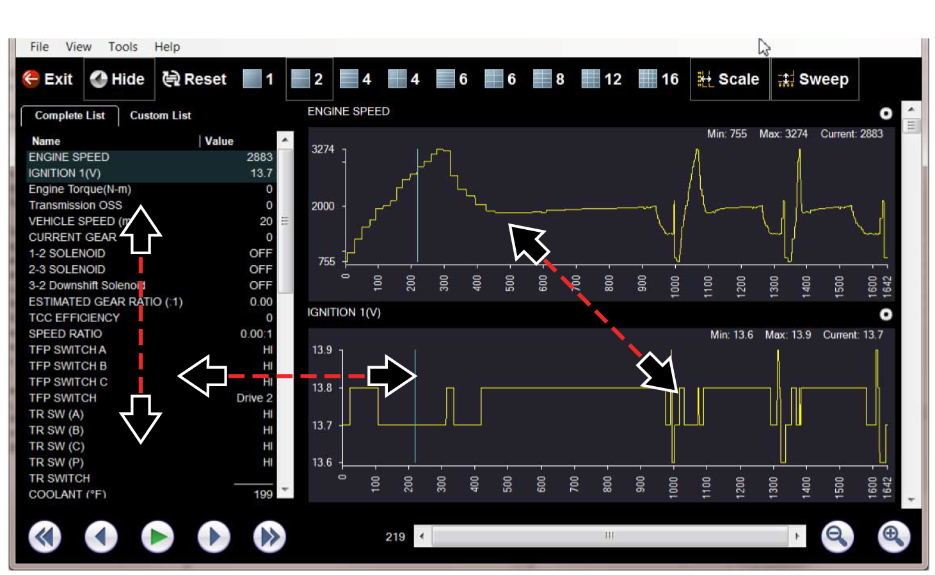Toggle the IGNITION 1(V) graph circle button
This screenshot has height=575, width=935.
point(886,314)
